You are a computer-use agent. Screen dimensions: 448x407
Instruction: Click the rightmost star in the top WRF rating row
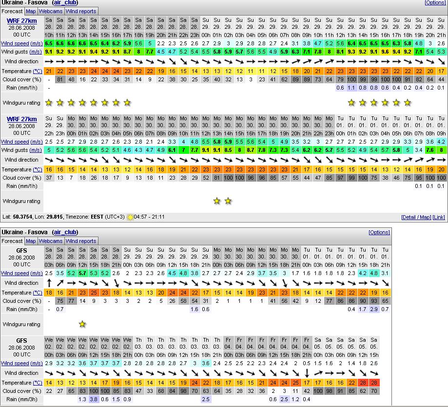click(x=408, y=102)
